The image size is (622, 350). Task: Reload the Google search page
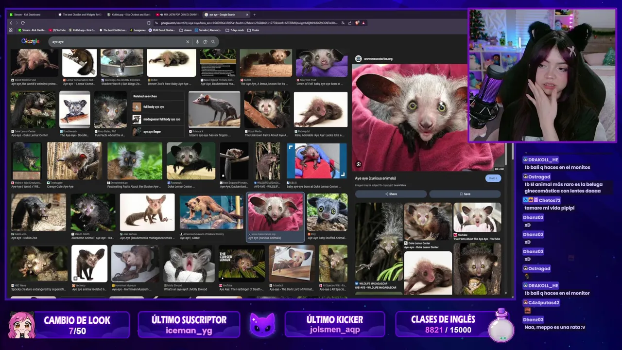point(23,23)
